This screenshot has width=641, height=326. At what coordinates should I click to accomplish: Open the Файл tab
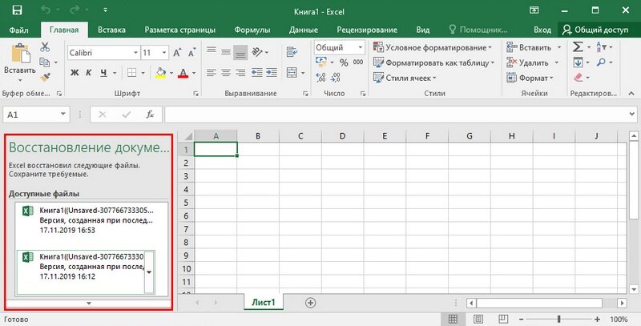tap(18, 30)
